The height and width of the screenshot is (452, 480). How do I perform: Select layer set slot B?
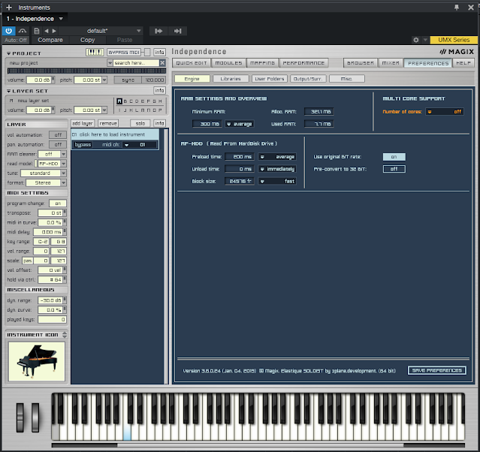coord(125,101)
